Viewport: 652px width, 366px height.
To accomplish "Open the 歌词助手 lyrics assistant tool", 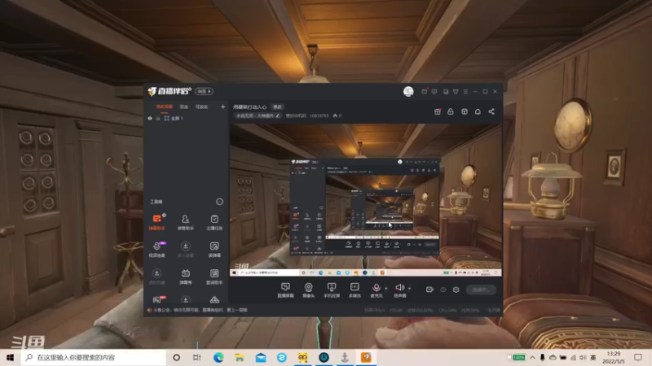I will point(214,277).
